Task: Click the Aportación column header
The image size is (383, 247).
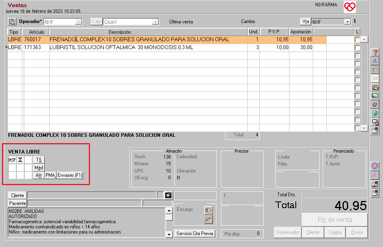Action: 301,32
